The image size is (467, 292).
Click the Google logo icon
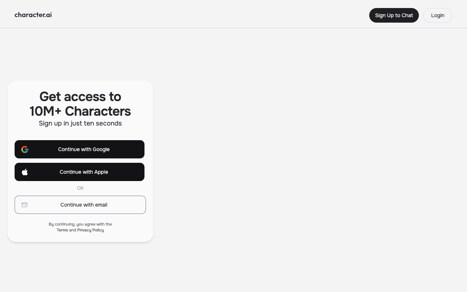pyautogui.click(x=25, y=149)
